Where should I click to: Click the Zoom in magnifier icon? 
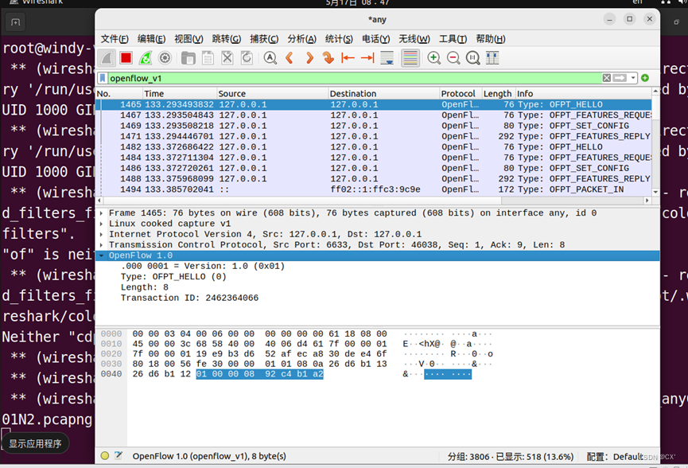point(434,57)
